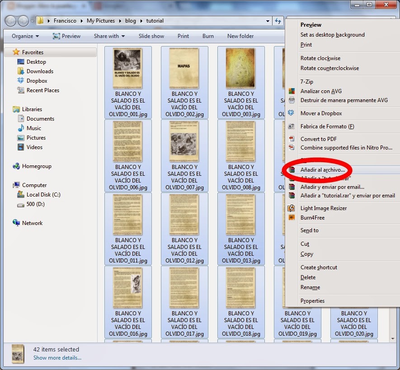Click the Forward navigation arrow button
This screenshot has height=370, width=400.
point(23,21)
